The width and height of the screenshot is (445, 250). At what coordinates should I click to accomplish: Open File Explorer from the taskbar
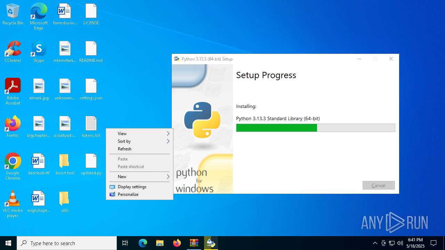(x=160, y=243)
